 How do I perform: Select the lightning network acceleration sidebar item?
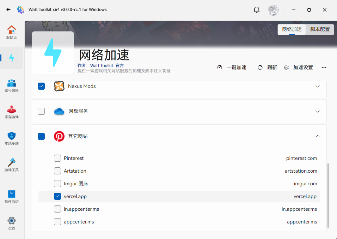click(x=12, y=58)
